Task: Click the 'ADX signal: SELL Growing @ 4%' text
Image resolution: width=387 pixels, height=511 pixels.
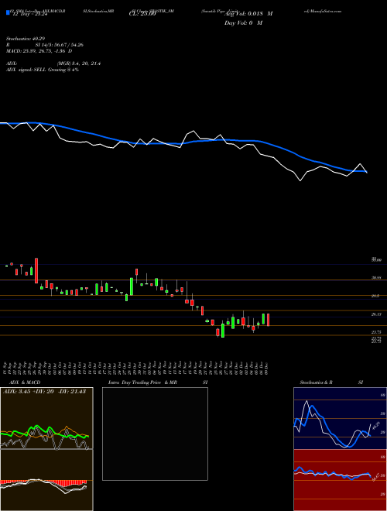Action: tap(43, 70)
